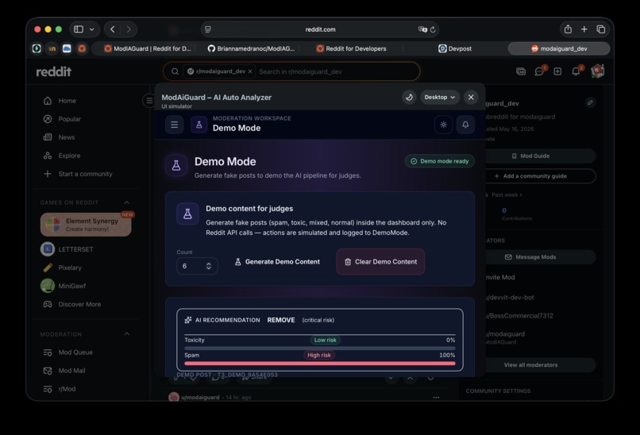640x435 pixels.
Task: Click the advertise icon in Reddit header
Action: click(521, 71)
